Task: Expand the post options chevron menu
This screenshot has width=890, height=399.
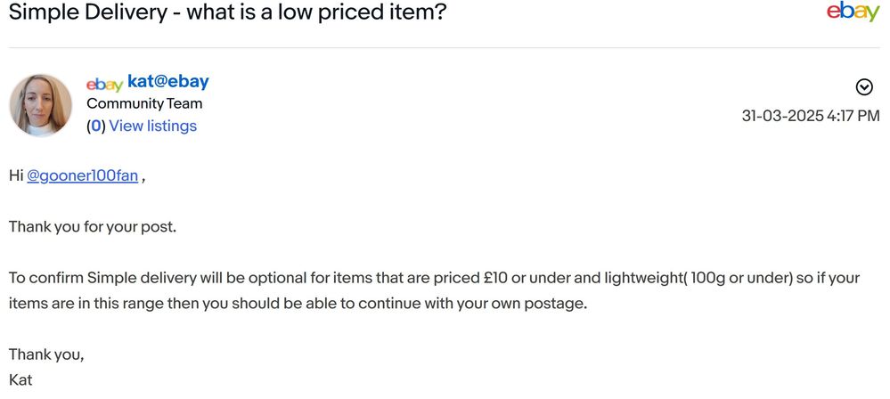Action: (x=863, y=86)
